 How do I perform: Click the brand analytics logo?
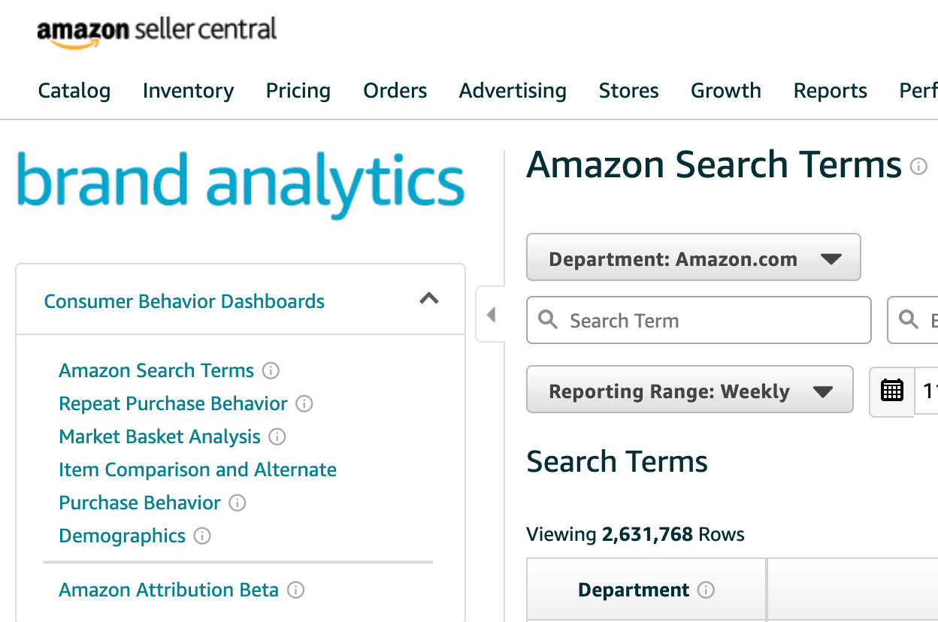click(241, 180)
